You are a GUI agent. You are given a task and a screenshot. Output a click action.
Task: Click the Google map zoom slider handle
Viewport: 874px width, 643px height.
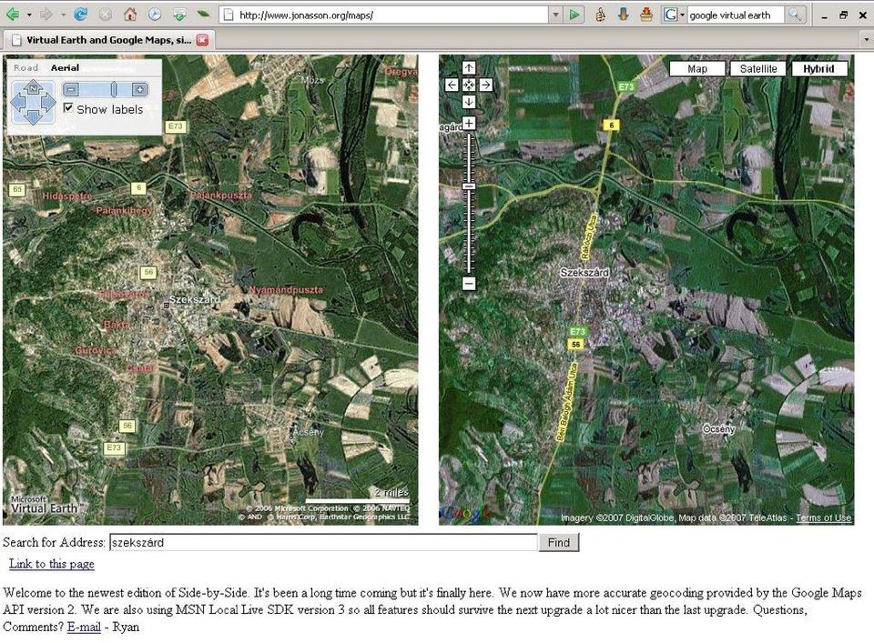[469, 186]
